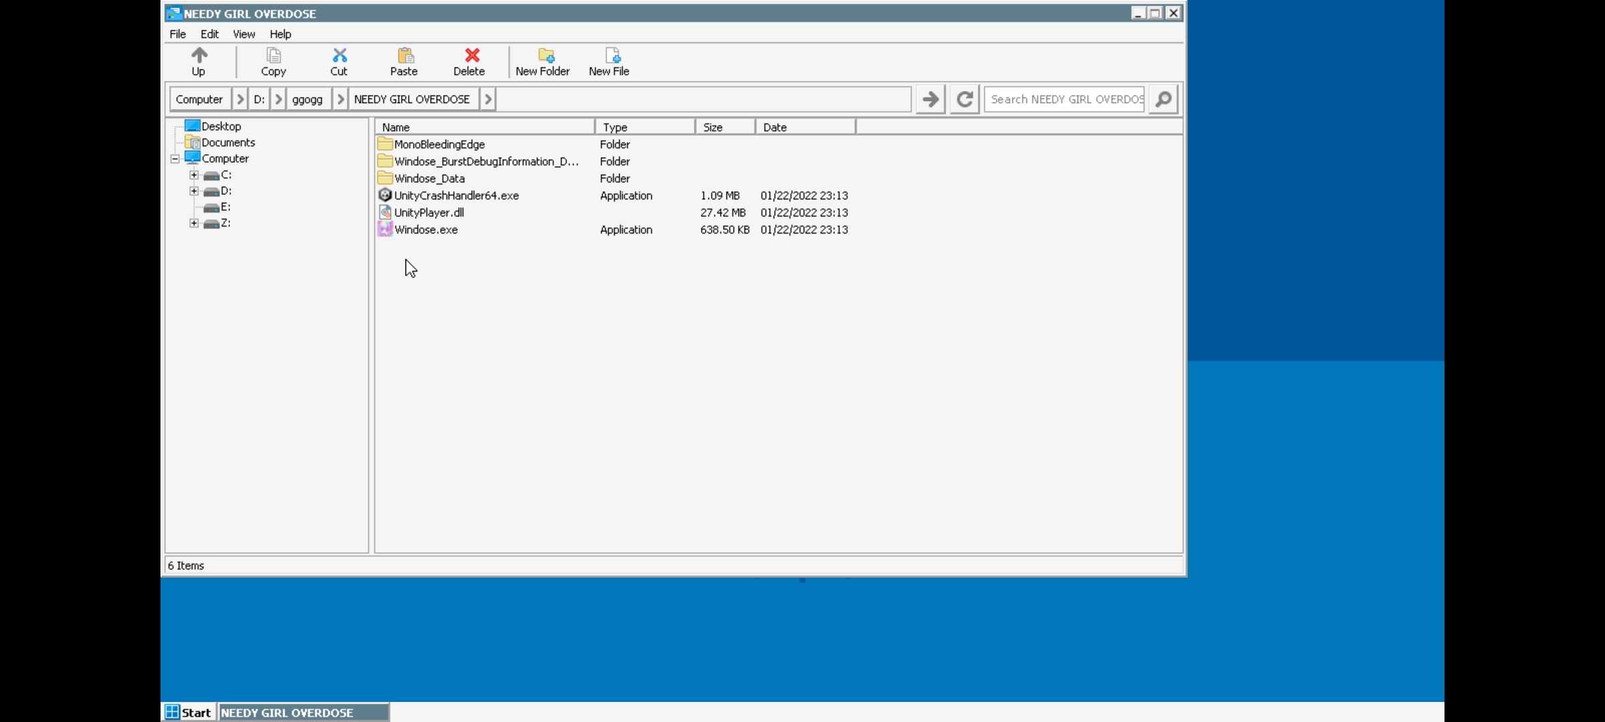Click the 638.50 KB size cell
This screenshot has width=1605, height=722.
tap(725, 230)
